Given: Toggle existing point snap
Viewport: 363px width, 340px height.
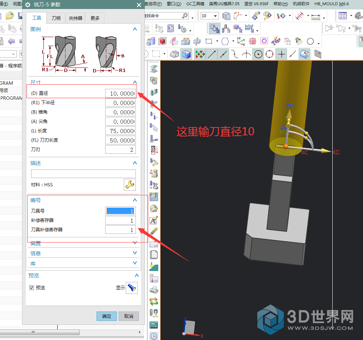Looking at the screenshot, I should click(281, 54).
